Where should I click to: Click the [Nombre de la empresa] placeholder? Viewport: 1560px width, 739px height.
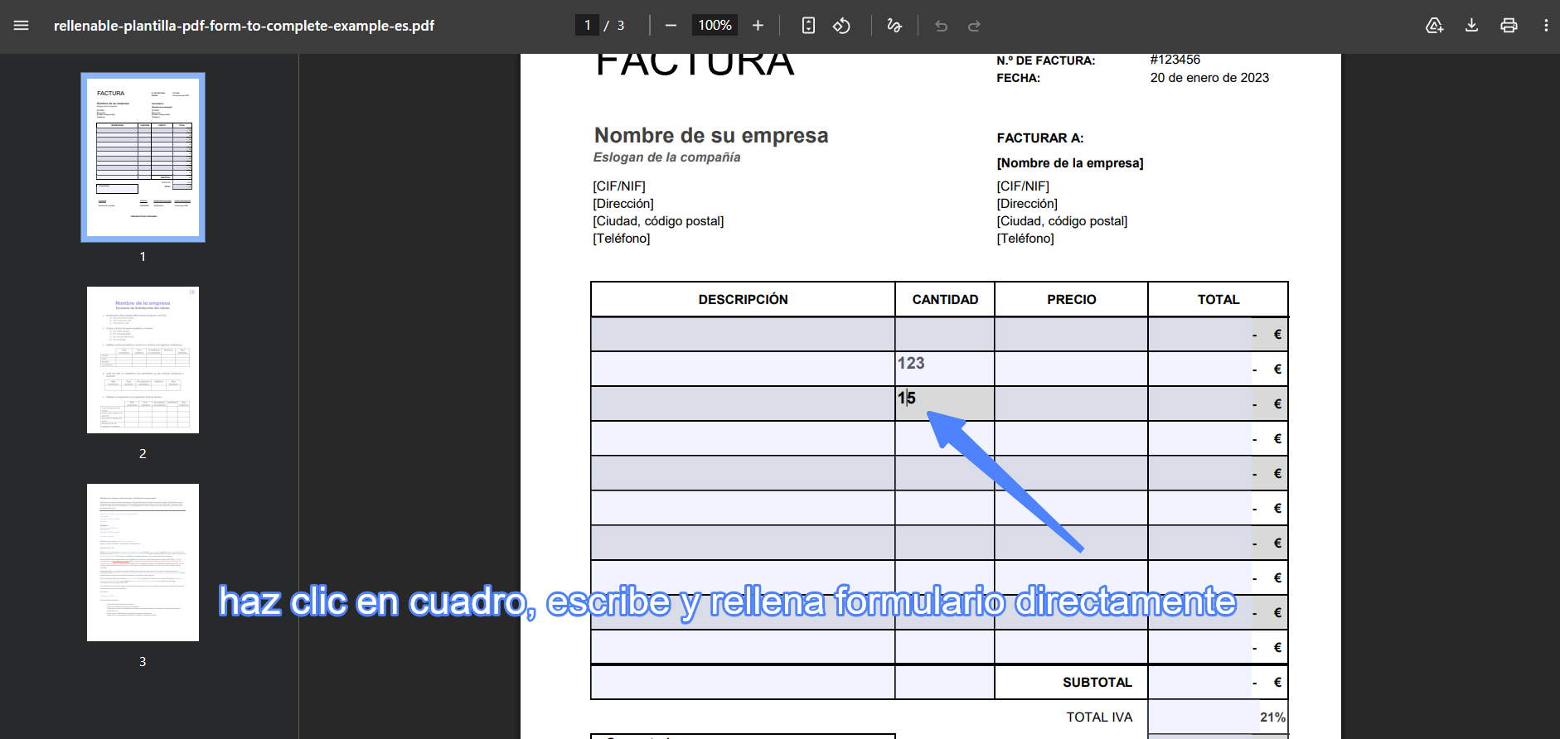1070,162
